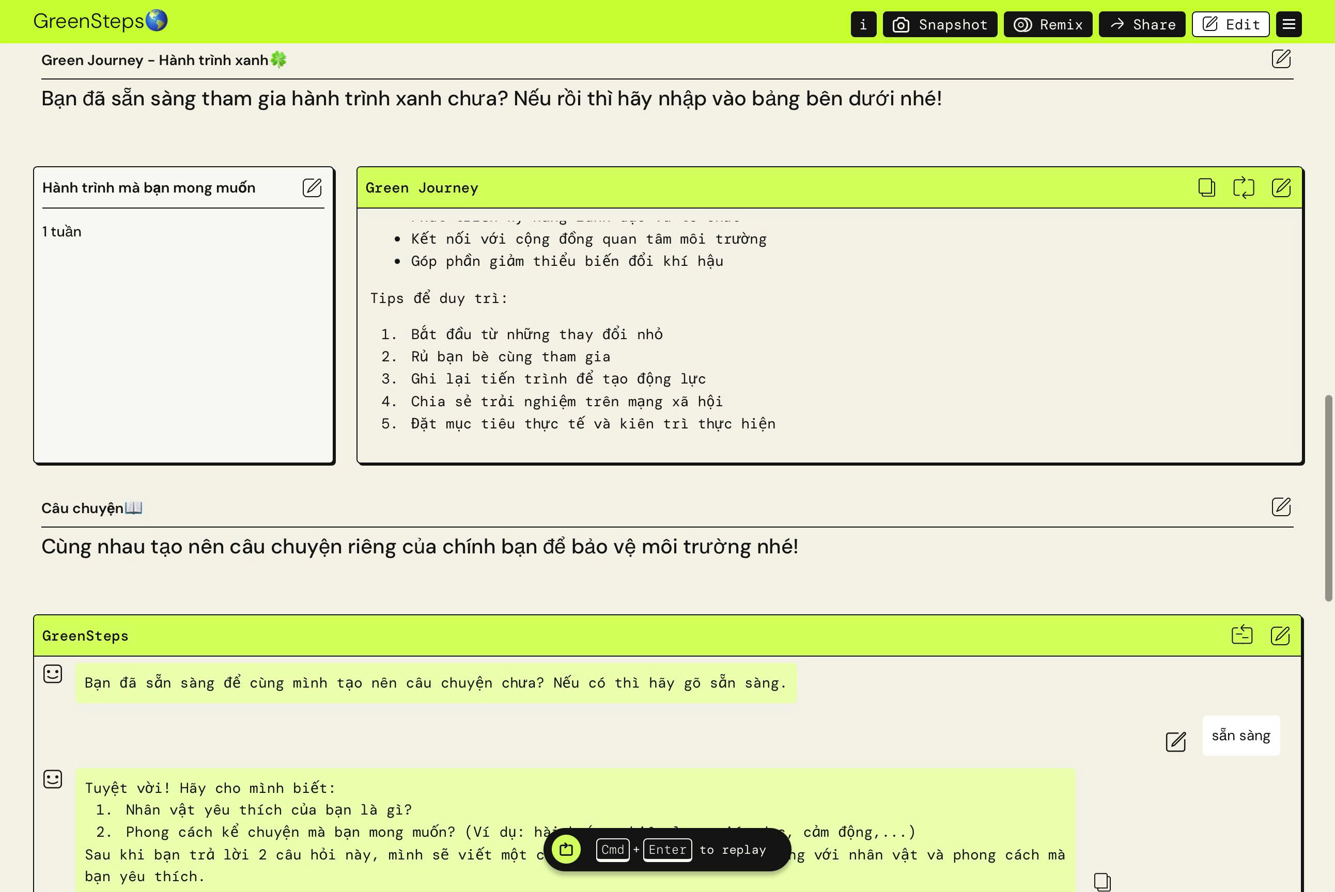Reset the GreenSteps chat conversation

coord(1241,635)
